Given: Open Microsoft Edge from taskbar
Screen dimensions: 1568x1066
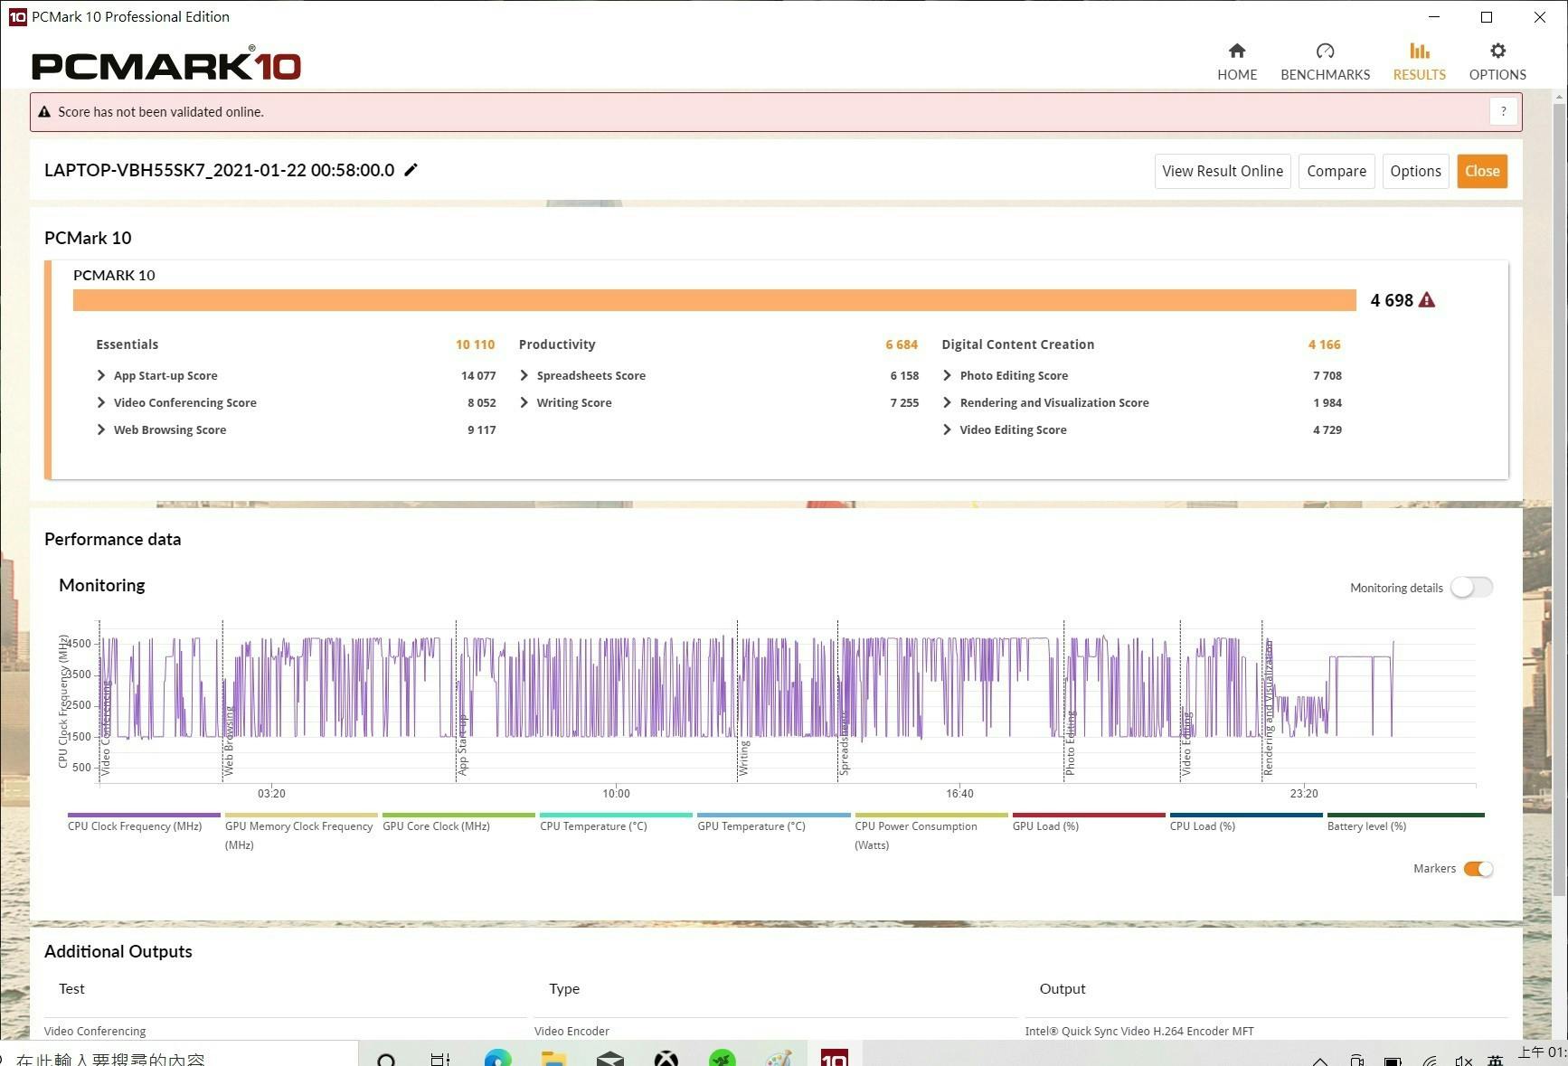Looking at the screenshot, I should [497, 1059].
